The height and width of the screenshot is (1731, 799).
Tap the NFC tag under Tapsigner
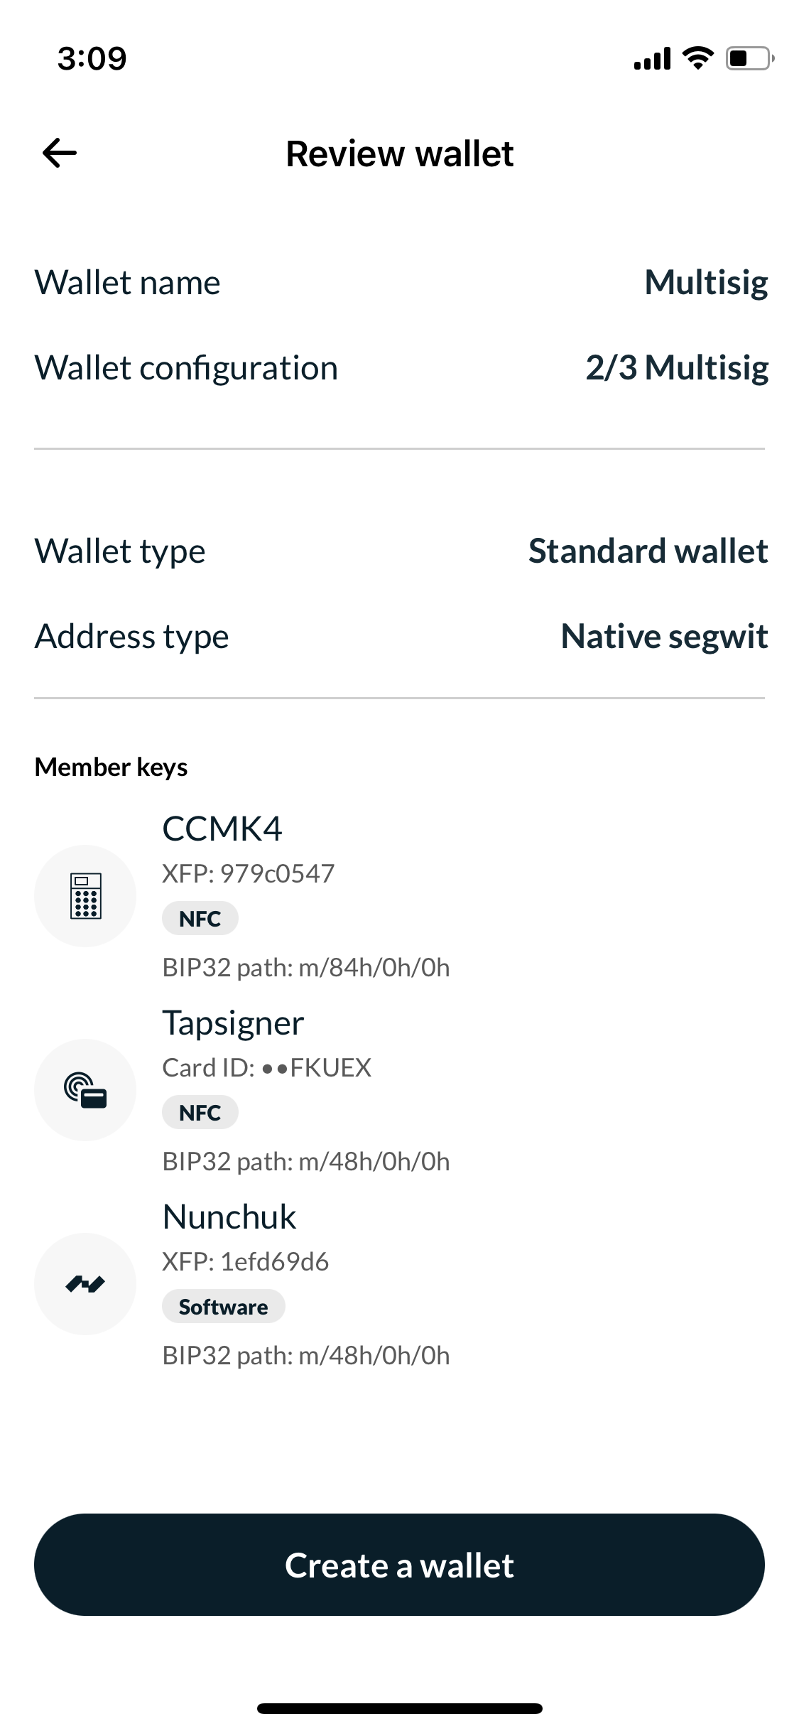point(200,1113)
